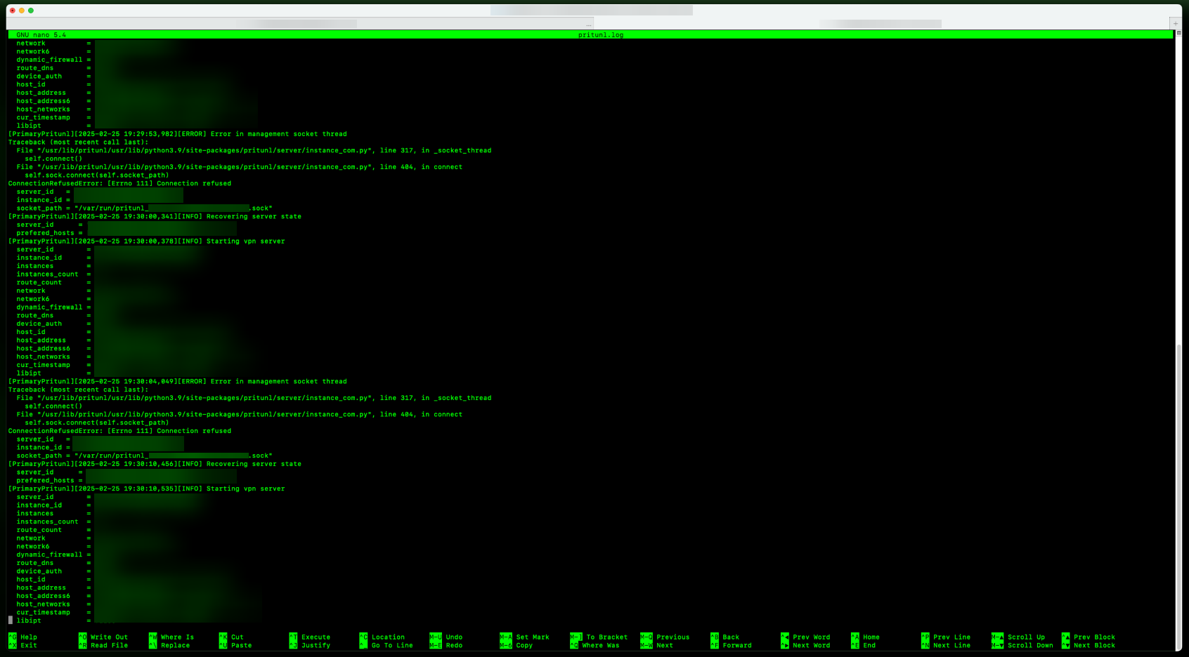Image resolution: width=1189 pixels, height=657 pixels.
Task: Choose the ^J Justify shortcut
Action: click(310, 646)
